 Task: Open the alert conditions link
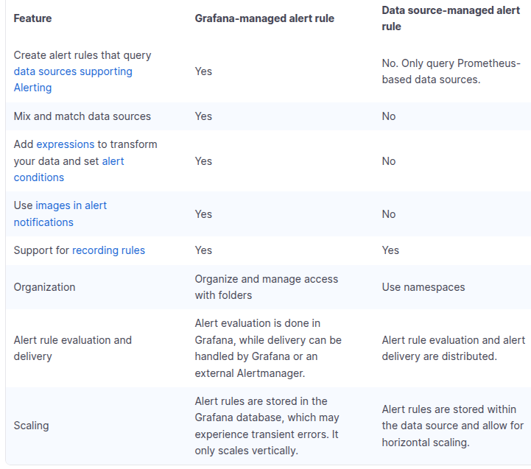(x=68, y=169)
